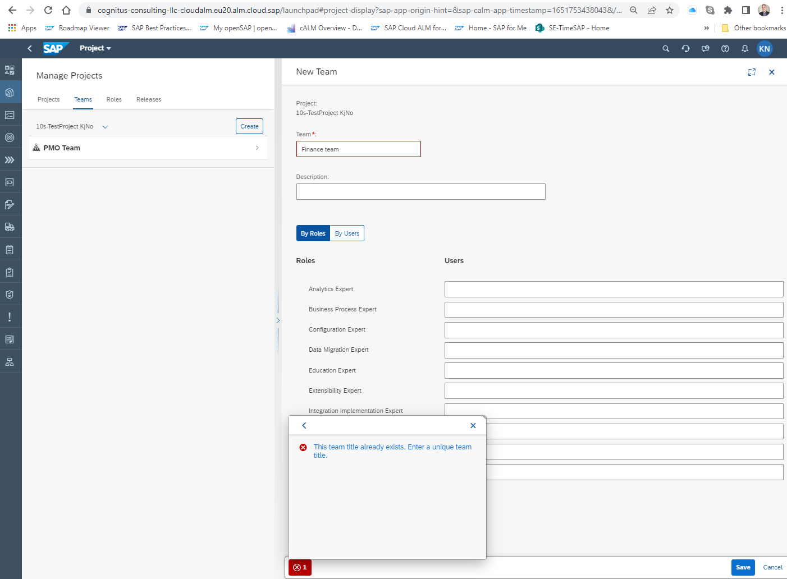Viewport: 787px width, 579px height.
Task: Select the By Roles toggle
Action: click(x=313, y=233)
